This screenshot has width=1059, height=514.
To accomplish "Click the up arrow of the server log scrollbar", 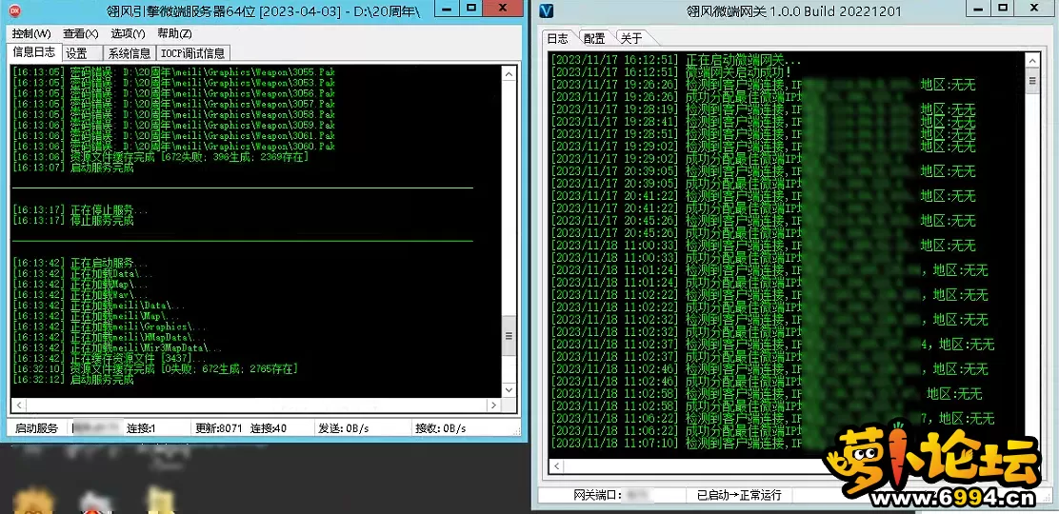I will click(x=510, y=71).
